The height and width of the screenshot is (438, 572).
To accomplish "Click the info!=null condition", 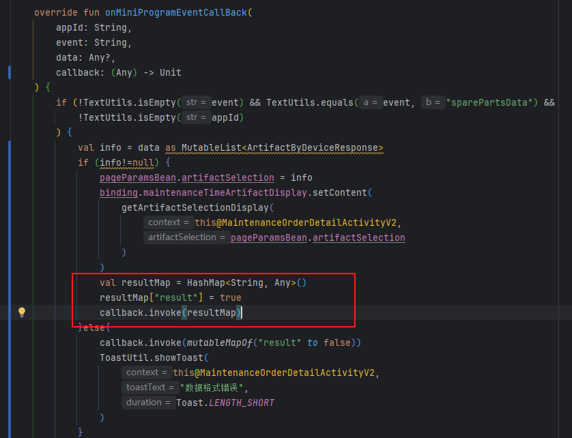I will tap(127, 162).
